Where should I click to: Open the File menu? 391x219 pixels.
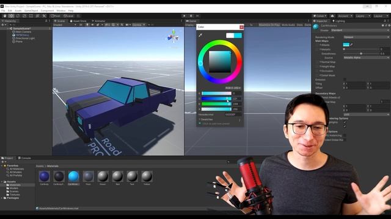[3, 11]
